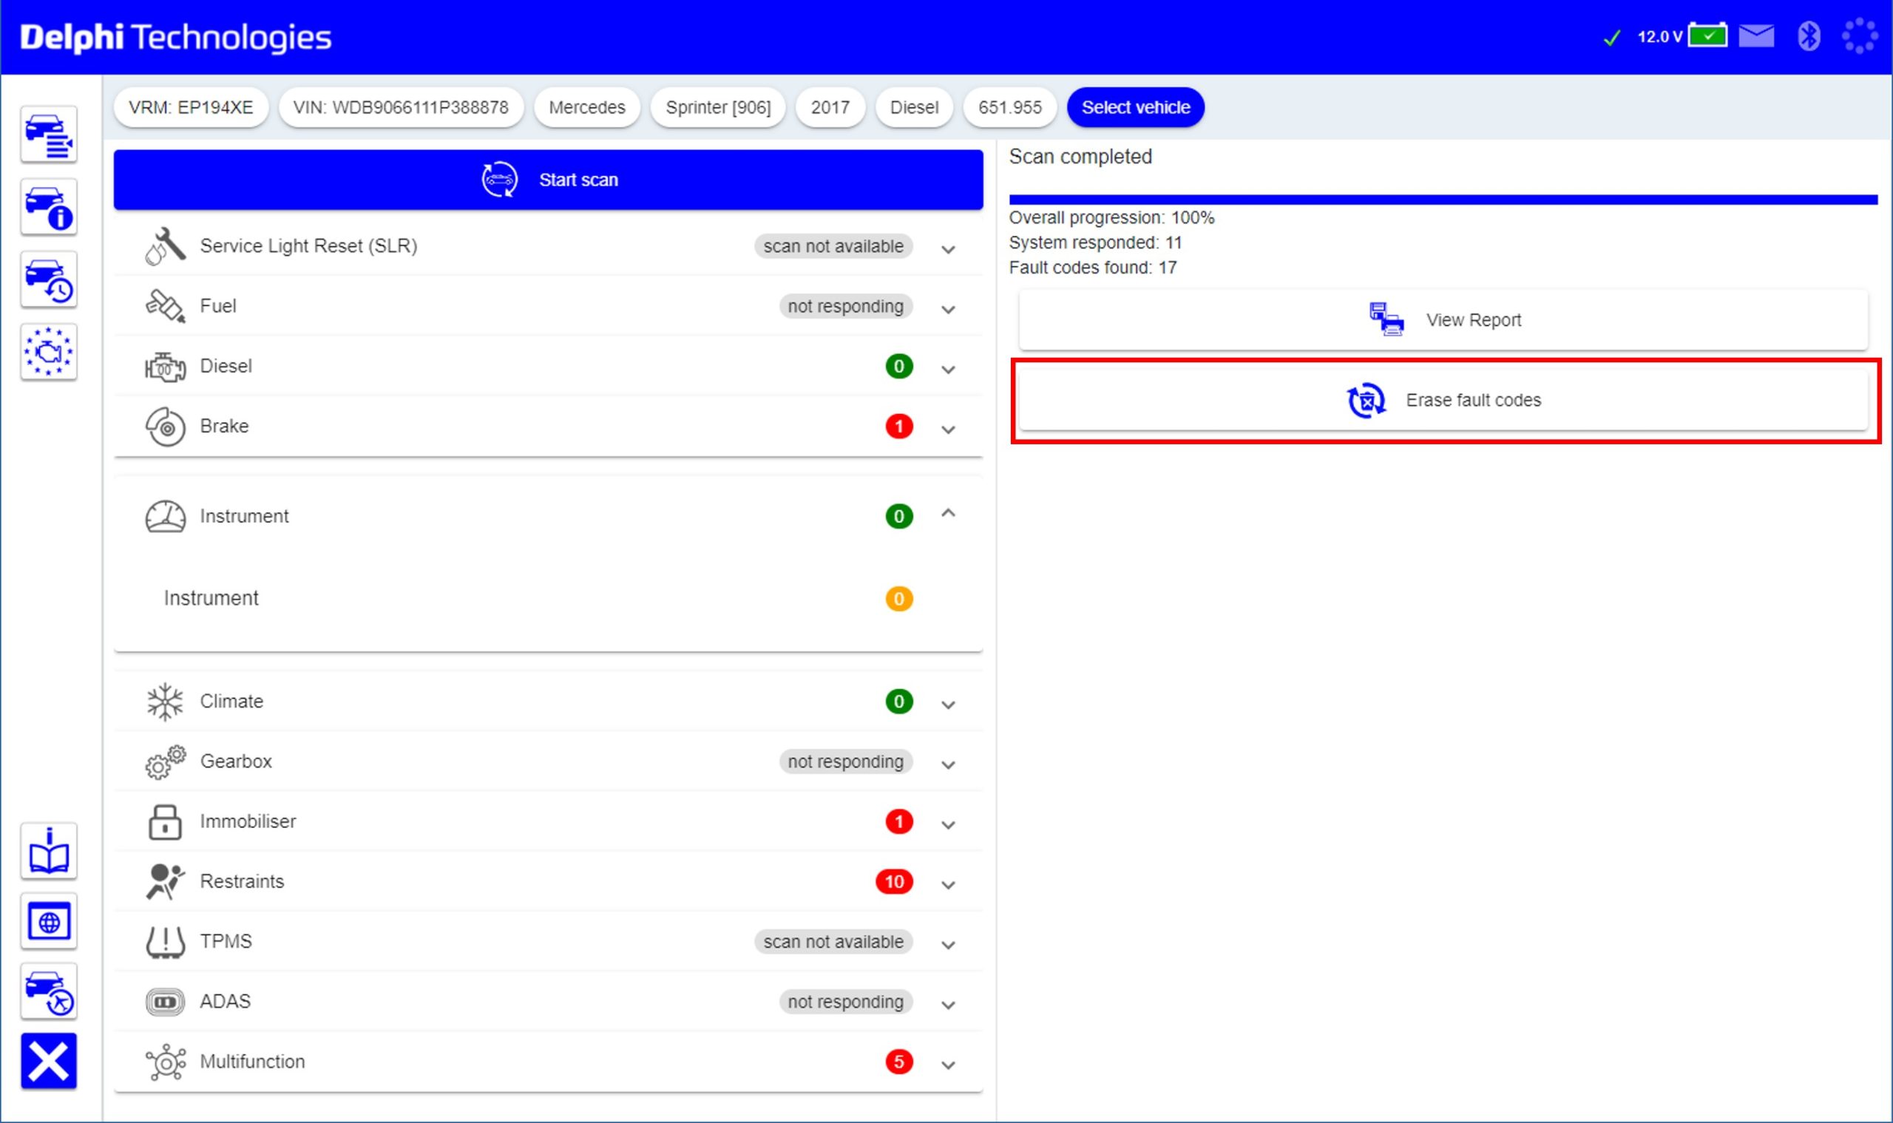Image resolution: width=1893 pixels, height=1123 pixels.
Task: Click the 'Fault codes found: 17' text
Action: point(1092,268)
